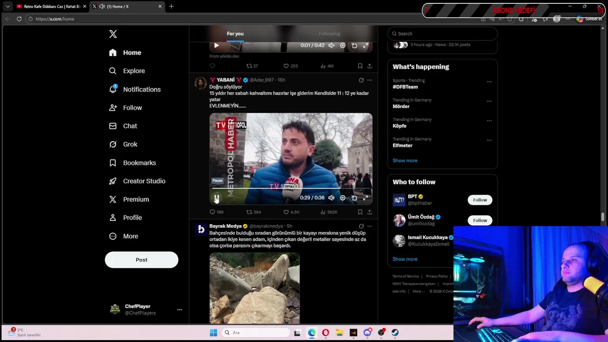Repost the YABANİ post with 394 reposts
The height and width of the screenshot is (342, 608).
(254, 212)
